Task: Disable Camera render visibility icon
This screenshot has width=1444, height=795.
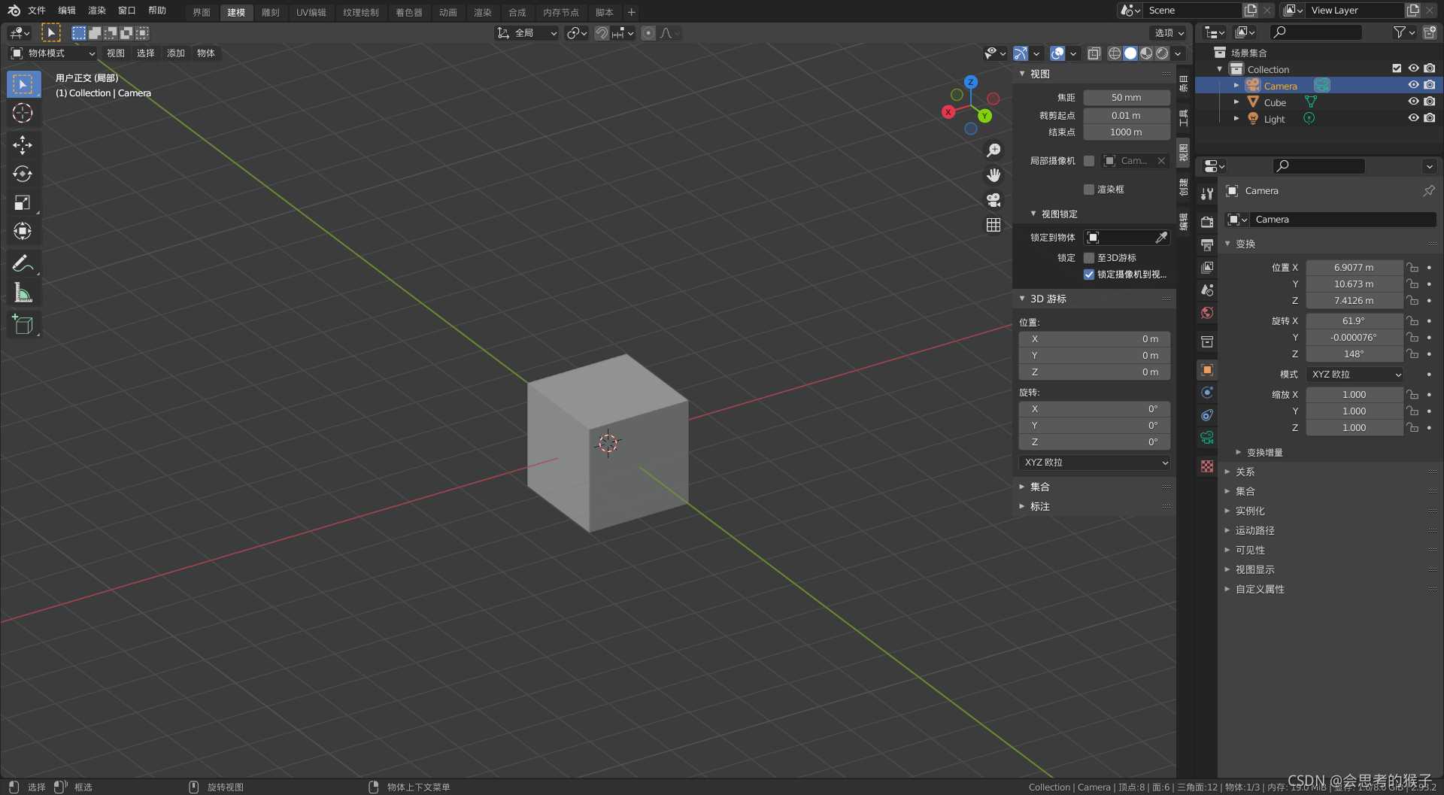Action: point(1430,85)
